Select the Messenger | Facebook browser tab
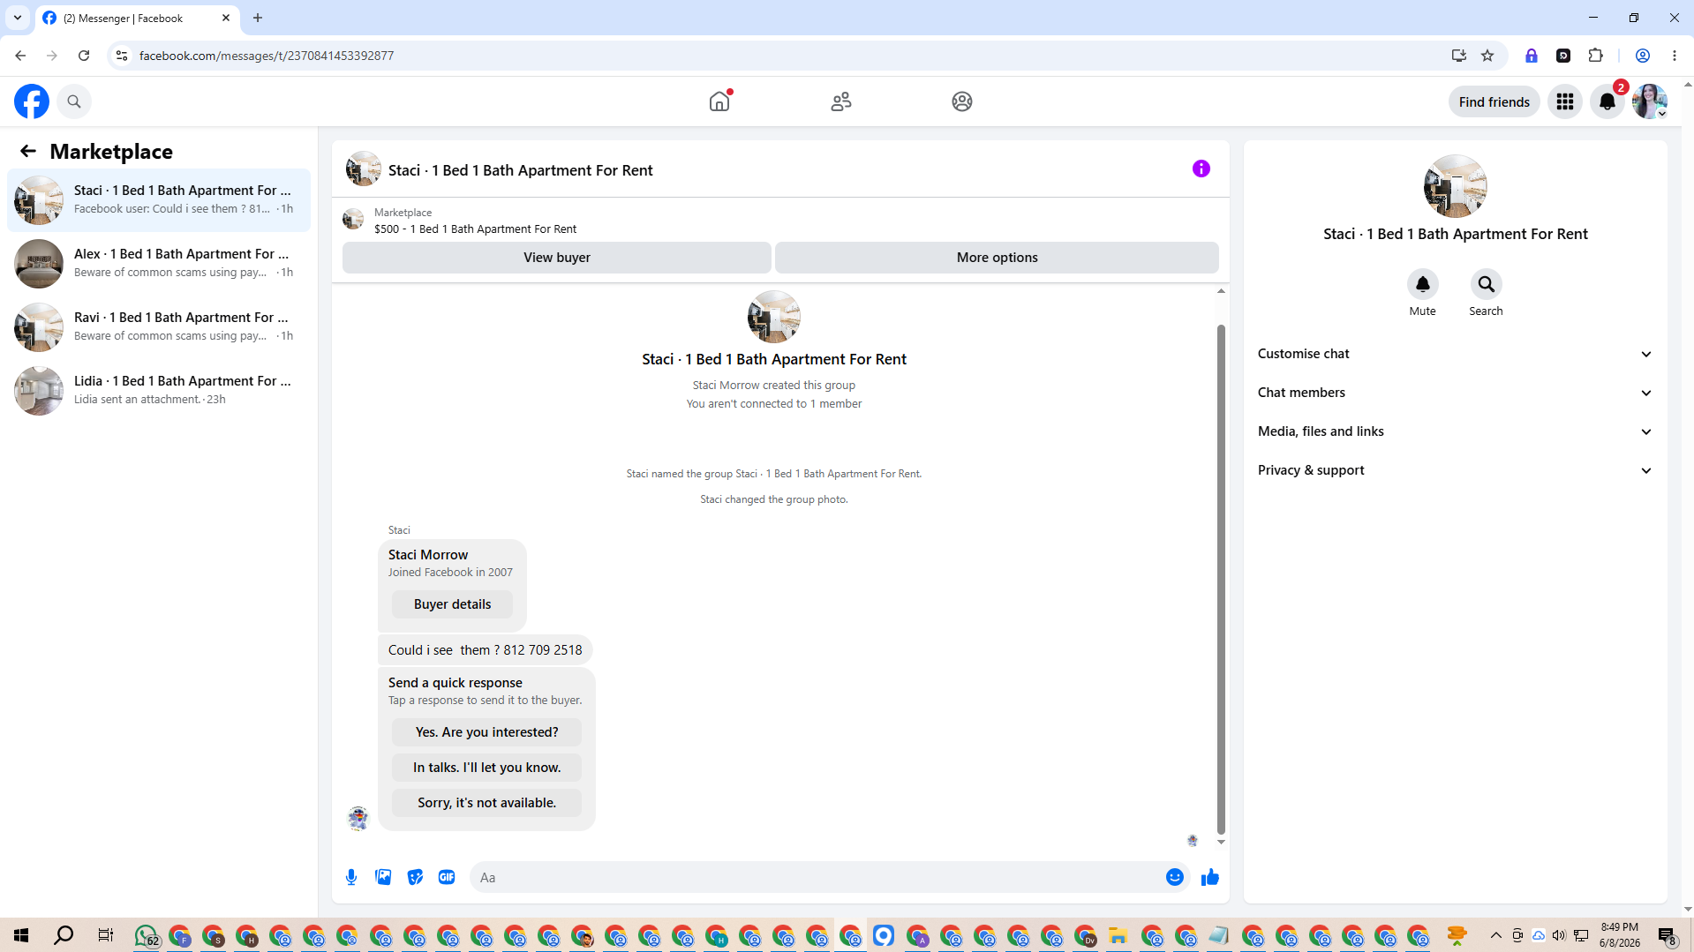 pos(137,18)
